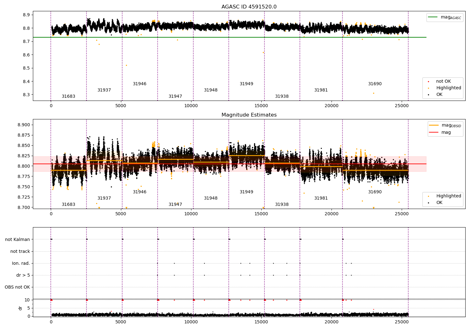Click obsid label 31690 in the top plot
The image size is (470, 329).
click(x=375, y=84)
